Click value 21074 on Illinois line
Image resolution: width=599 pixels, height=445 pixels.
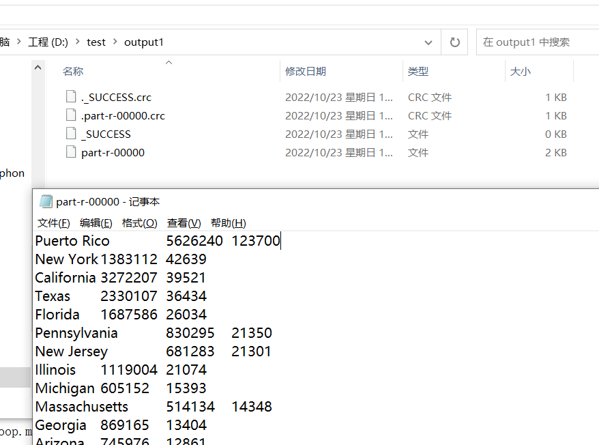[186, 370]
